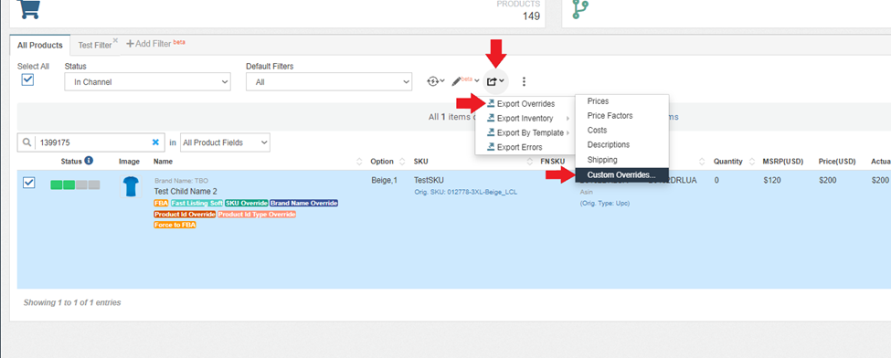This screenshot has height=358, width=891.
Task: Uncheck the Test Child Name 2 row checkbox
Action: [29, 183]
